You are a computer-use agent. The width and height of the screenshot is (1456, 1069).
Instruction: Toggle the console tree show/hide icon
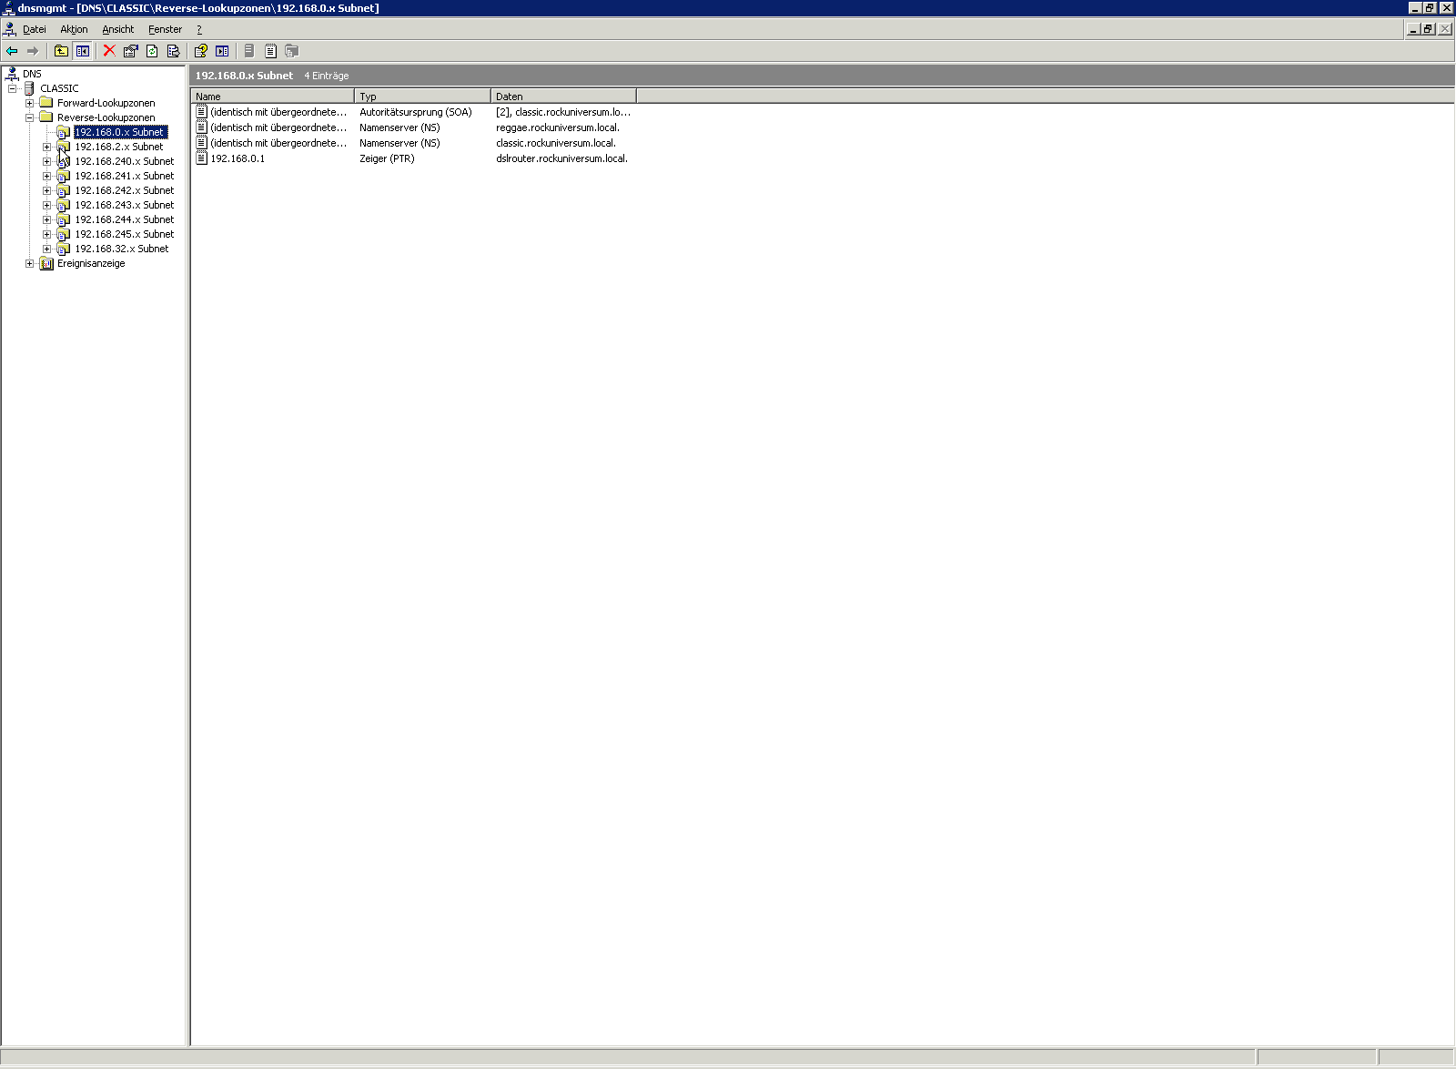[x=83, y=51]
